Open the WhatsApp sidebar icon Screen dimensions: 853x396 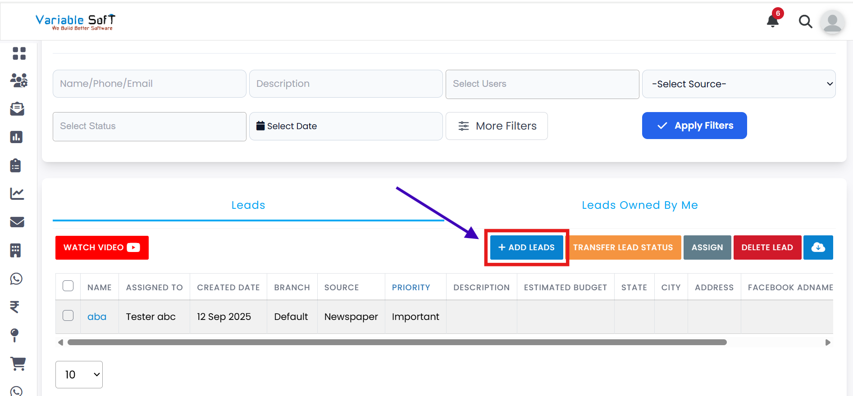(16, 279)
